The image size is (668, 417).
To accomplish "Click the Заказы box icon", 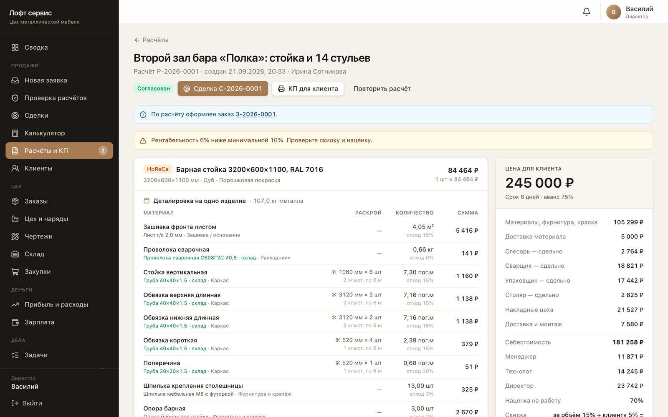I will click(x=15, y=201).
